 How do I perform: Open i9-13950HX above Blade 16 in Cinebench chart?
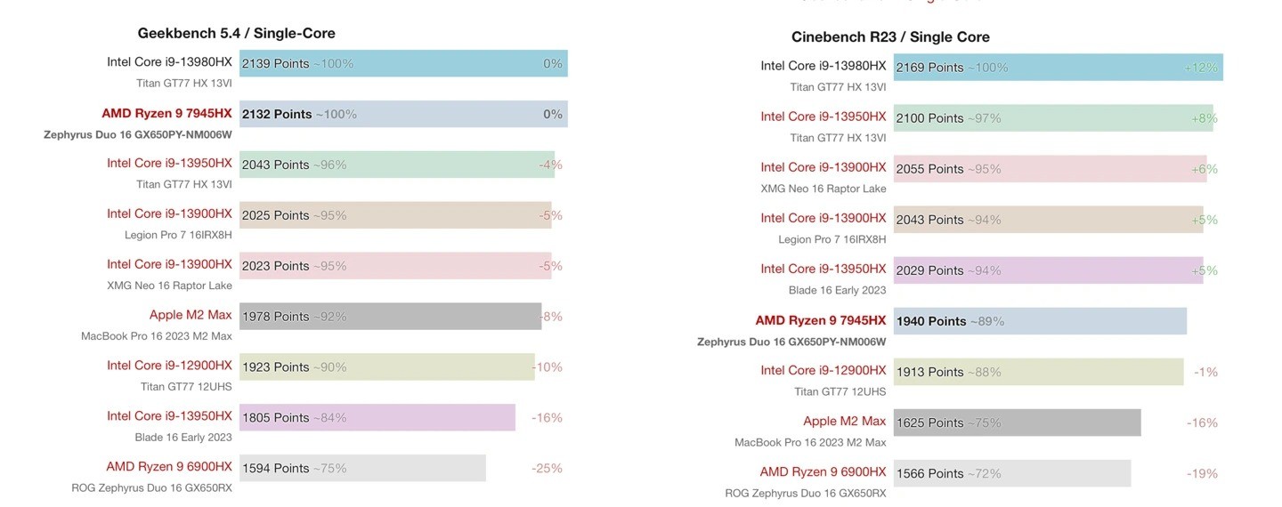(x=823, y=270)
